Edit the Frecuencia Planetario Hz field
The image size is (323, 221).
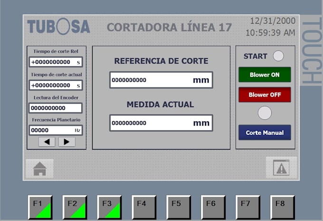tap(56, 130)
